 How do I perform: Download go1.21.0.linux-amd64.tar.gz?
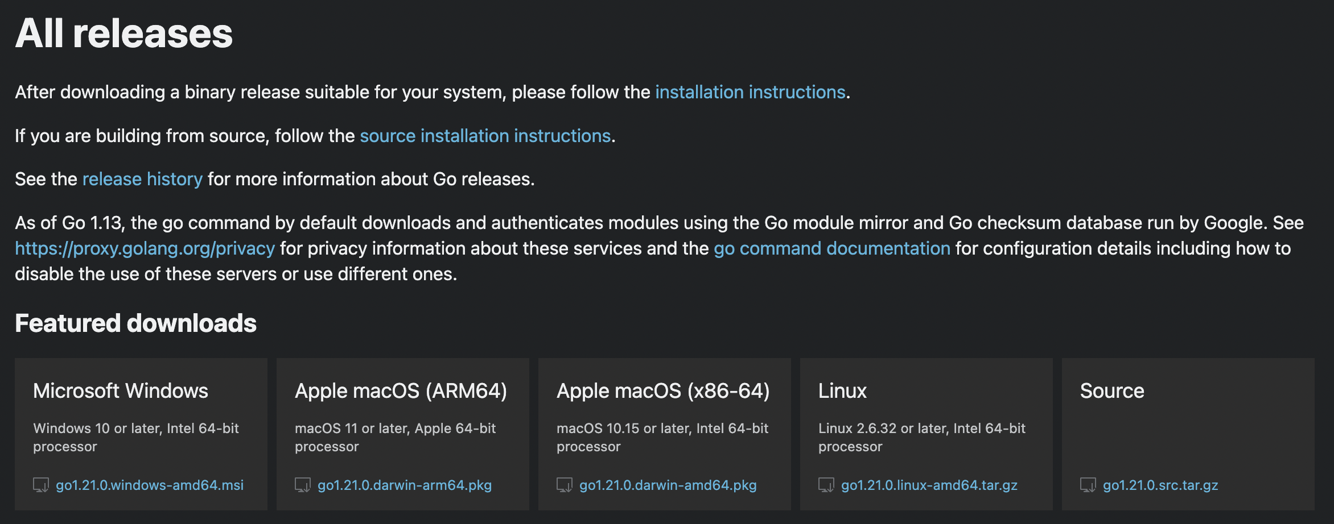click(929, 485)
